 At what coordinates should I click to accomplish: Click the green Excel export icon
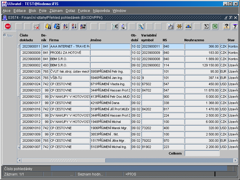coord(215,27)
